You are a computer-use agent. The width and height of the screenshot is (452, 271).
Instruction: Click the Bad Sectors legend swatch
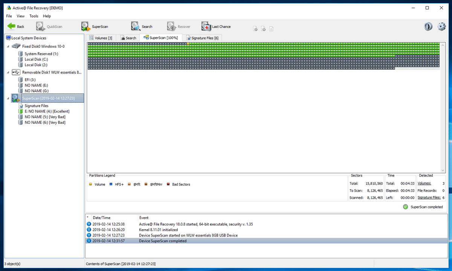[x=168, y=184]
